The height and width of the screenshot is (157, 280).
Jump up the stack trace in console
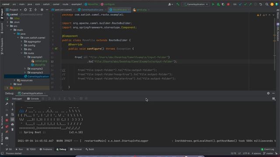[x=12, y=104]
